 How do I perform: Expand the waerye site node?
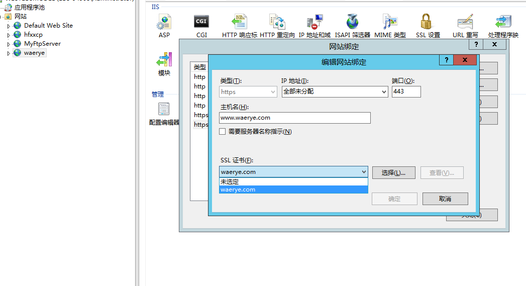pos(9,53)
